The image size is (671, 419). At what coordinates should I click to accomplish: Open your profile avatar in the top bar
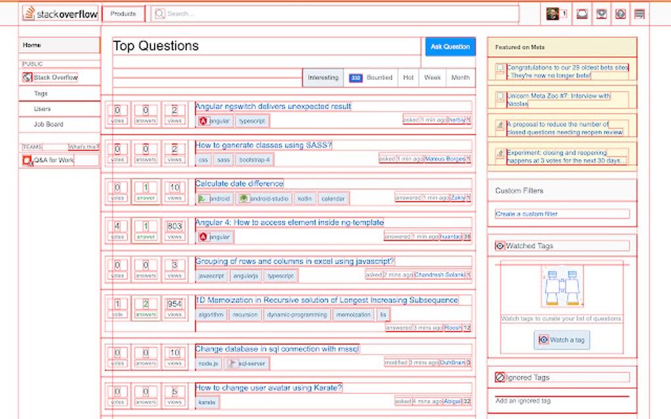[x=553, y=13]
